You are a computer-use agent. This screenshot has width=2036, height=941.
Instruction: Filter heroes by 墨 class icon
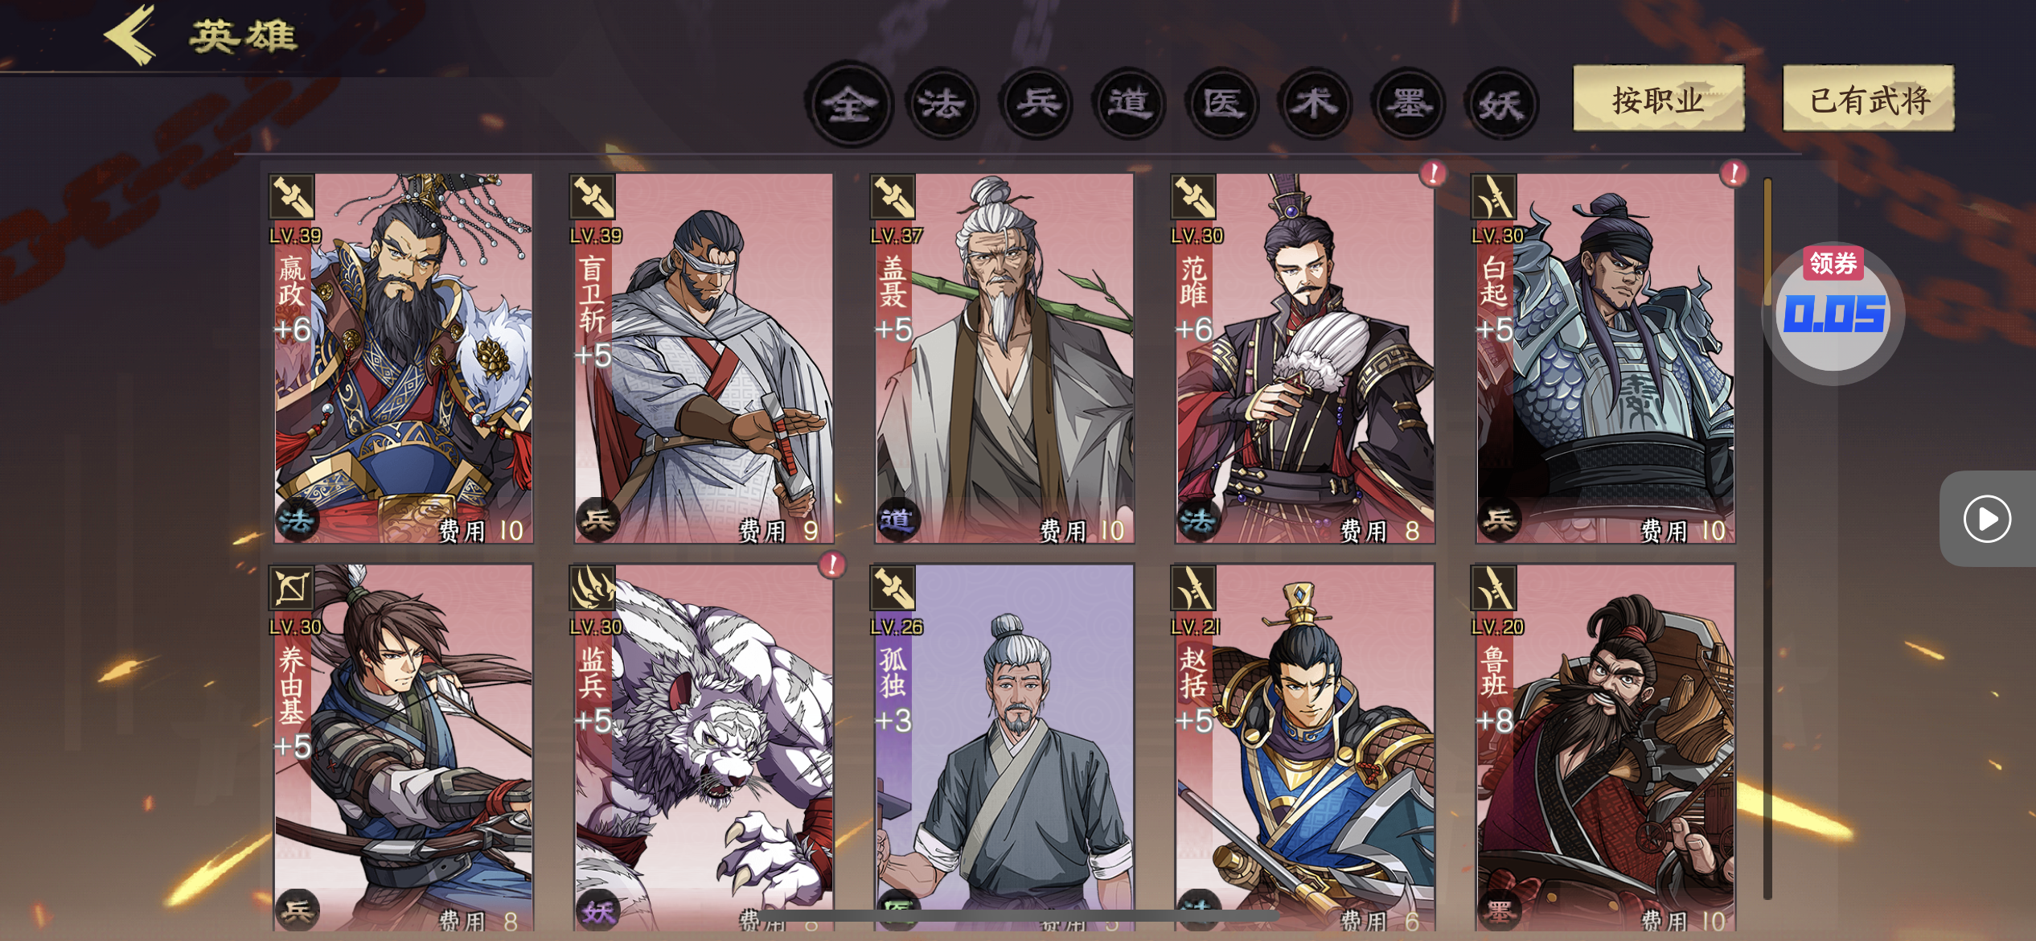click(1410, 104)
